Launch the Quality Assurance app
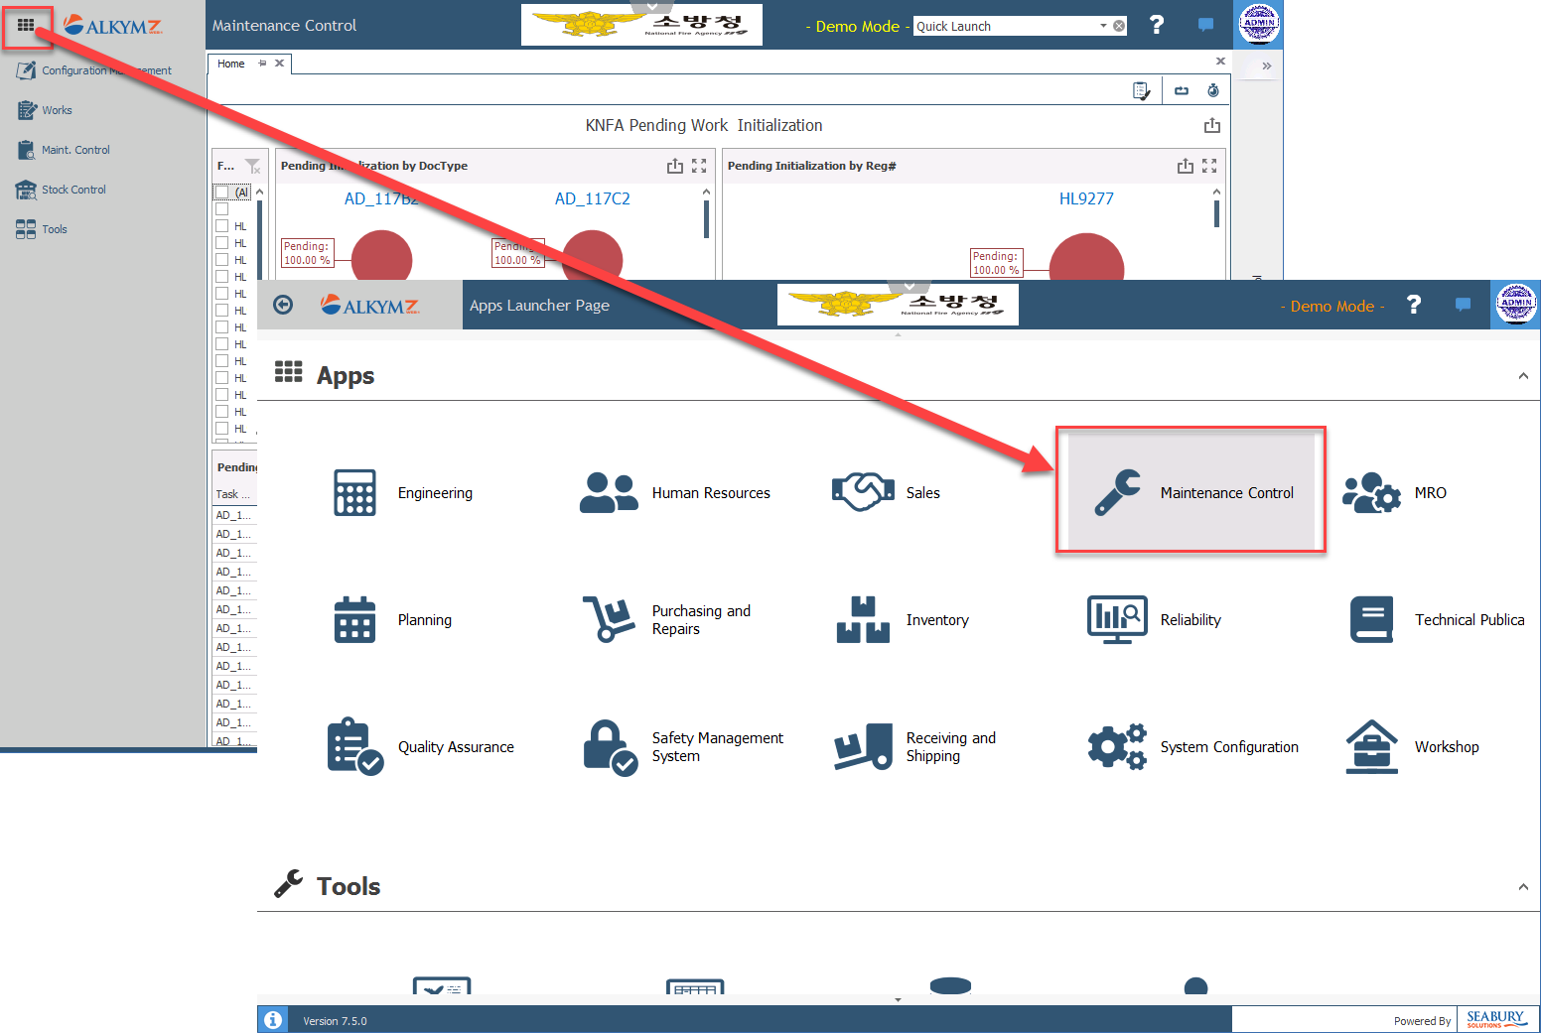 tap(355, 746)
